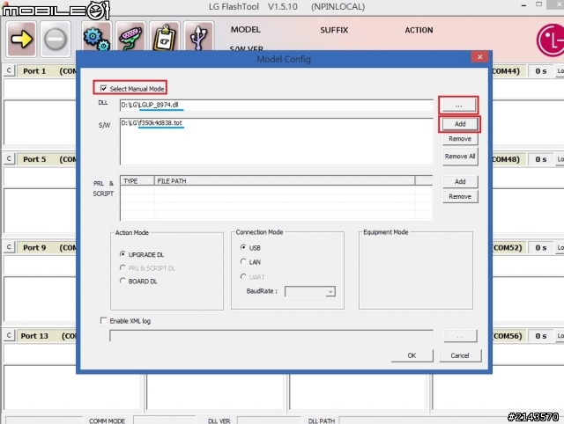Choose USB connection mode
564x424 pixels.
pos(243,247)
